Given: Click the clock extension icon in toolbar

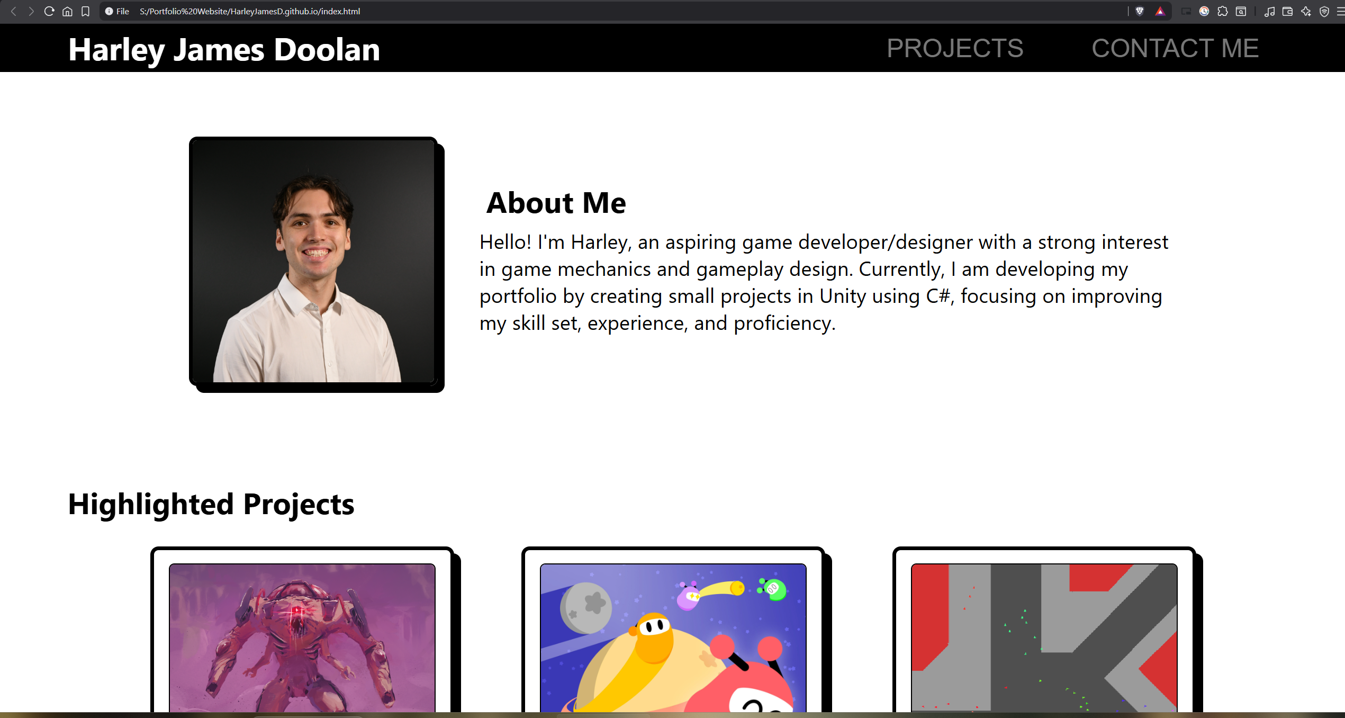Looking at the screenshot, I should [1204, 11].
